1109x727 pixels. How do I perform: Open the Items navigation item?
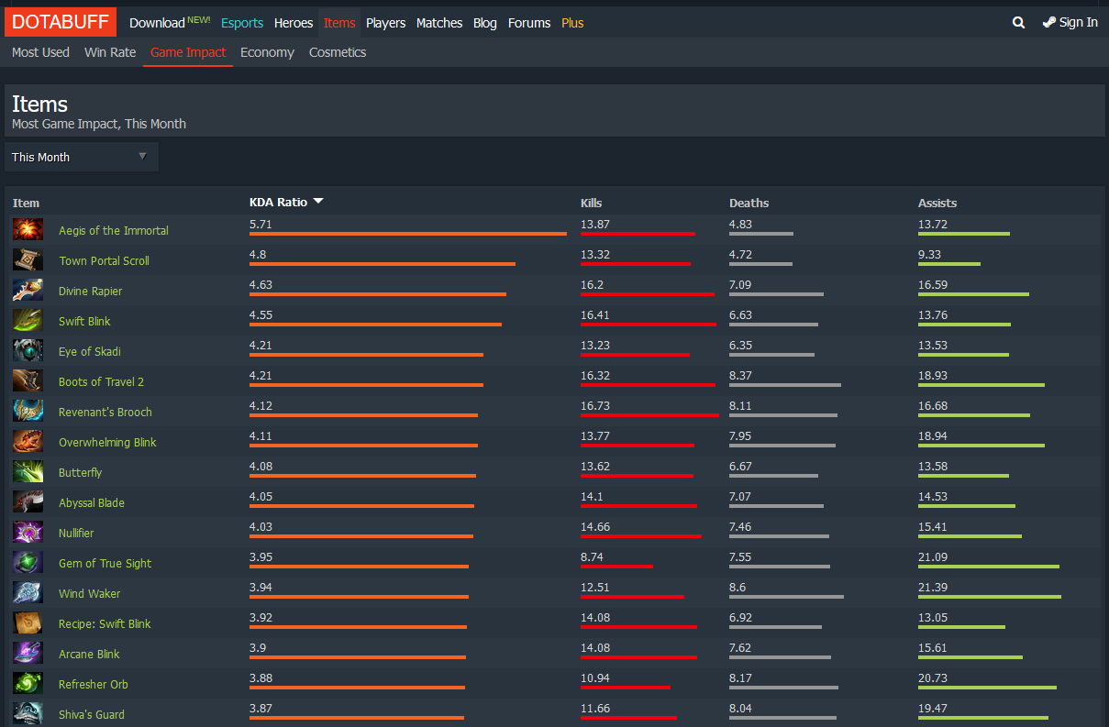(339, 23)
